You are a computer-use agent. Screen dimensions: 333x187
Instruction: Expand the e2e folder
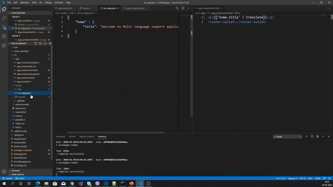tap(16, 47)
